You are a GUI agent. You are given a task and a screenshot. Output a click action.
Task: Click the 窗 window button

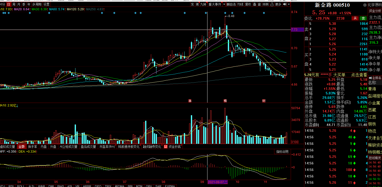pyautogui.click(x=259, y=4)
